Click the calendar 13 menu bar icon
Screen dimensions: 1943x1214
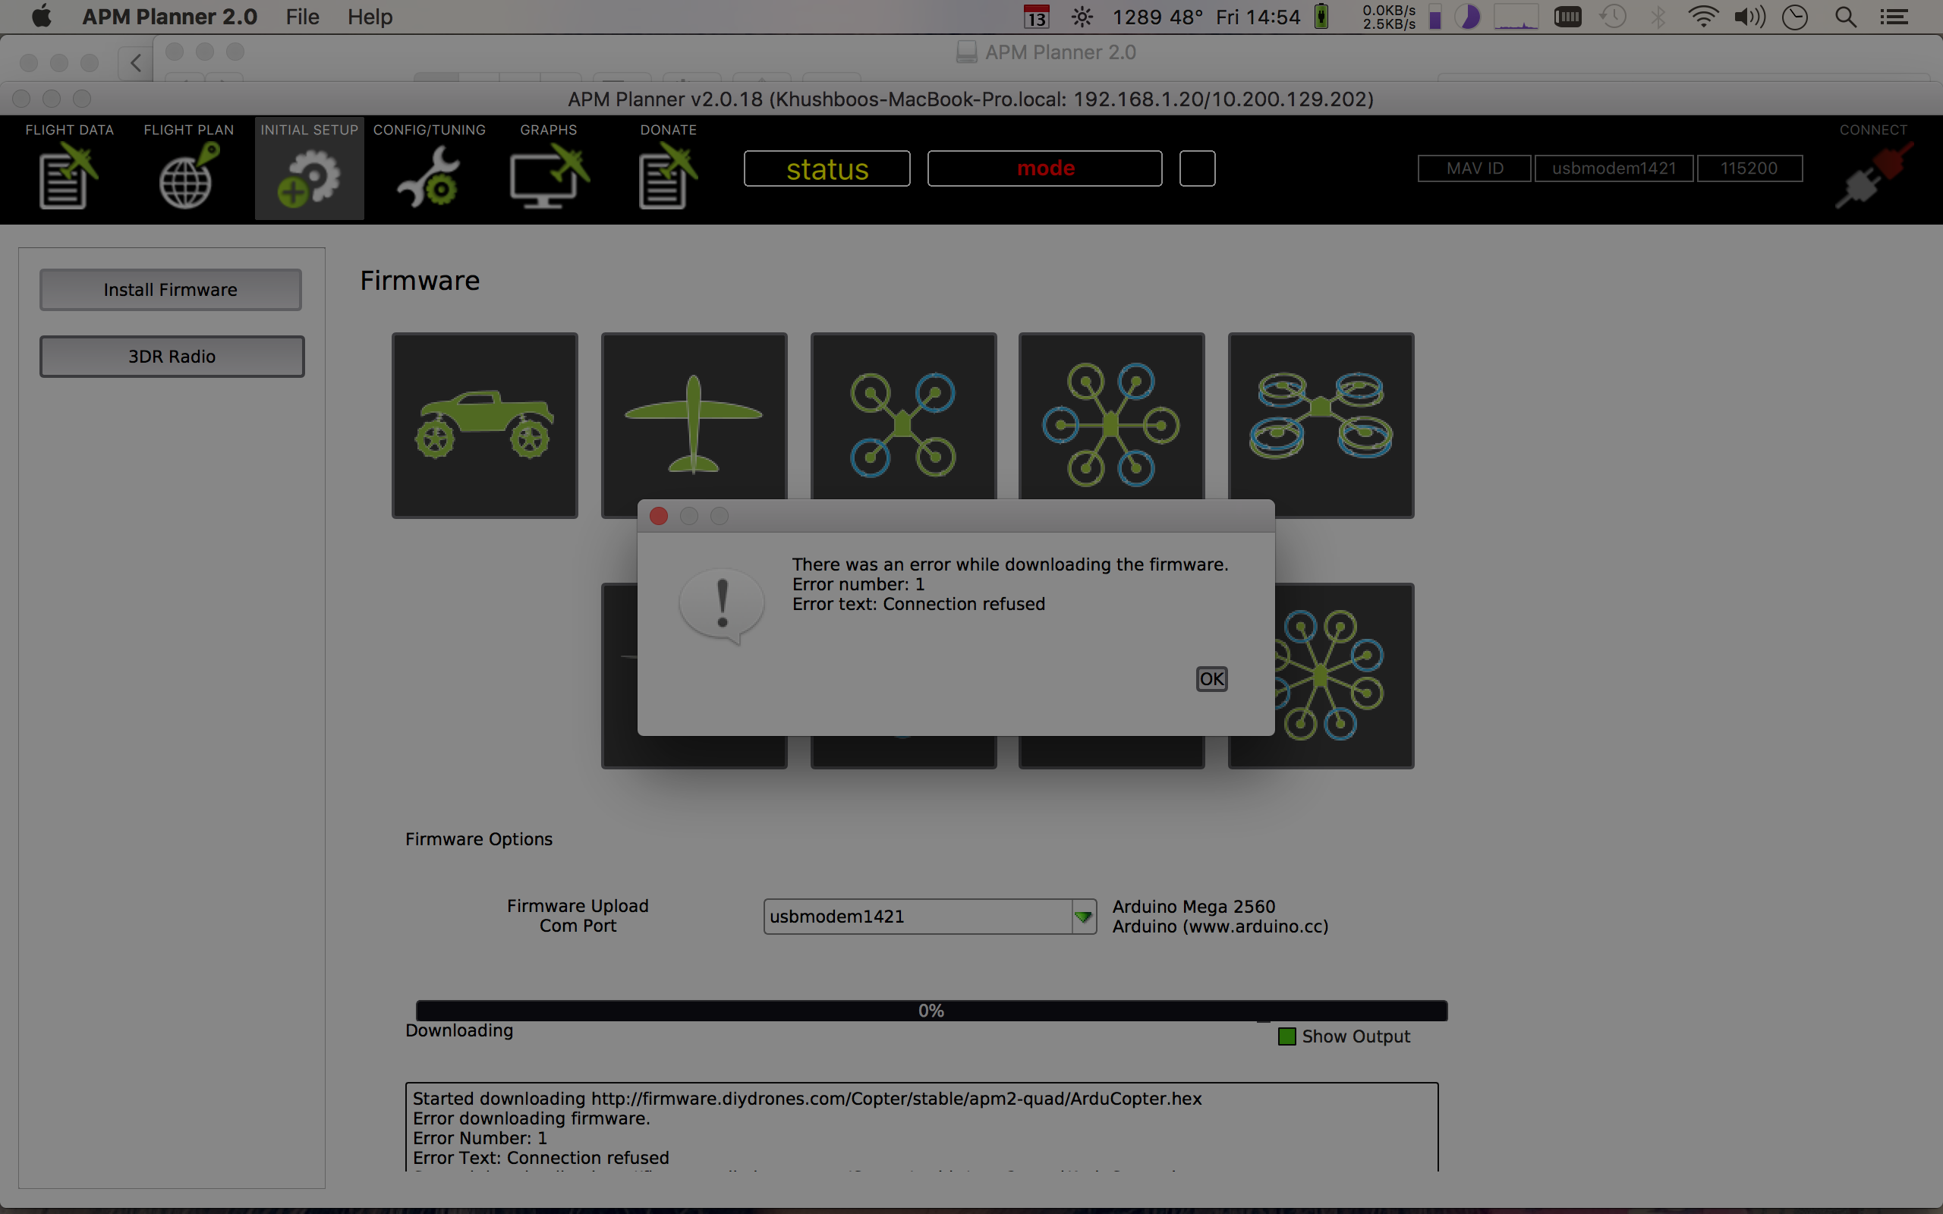1037,17
